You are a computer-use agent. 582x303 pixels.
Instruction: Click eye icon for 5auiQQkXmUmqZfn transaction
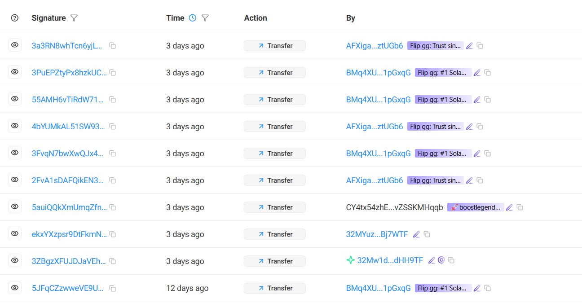(15, 207)
